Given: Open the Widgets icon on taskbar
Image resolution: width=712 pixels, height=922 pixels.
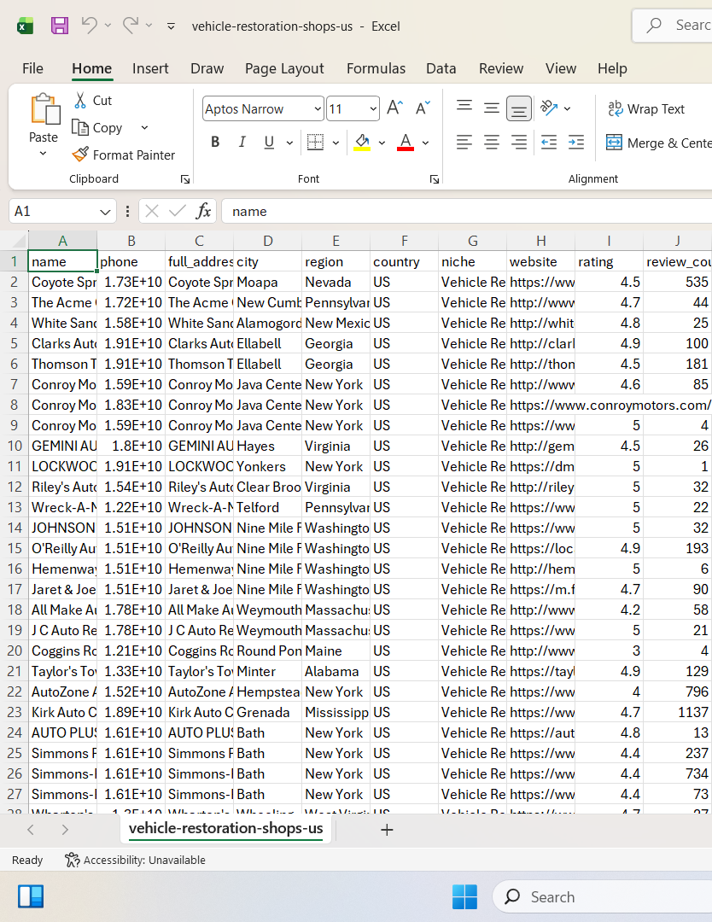Looking at the screenshot, I should pos(31,896).
